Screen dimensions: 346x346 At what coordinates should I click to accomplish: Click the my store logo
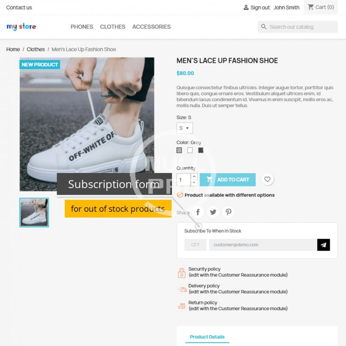[21, 27]
